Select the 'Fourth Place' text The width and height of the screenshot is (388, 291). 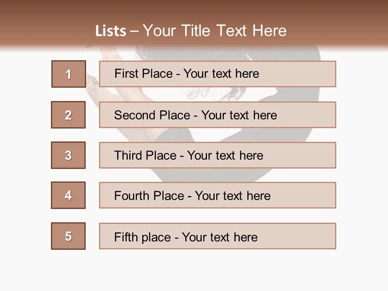[x=149, y=196]
